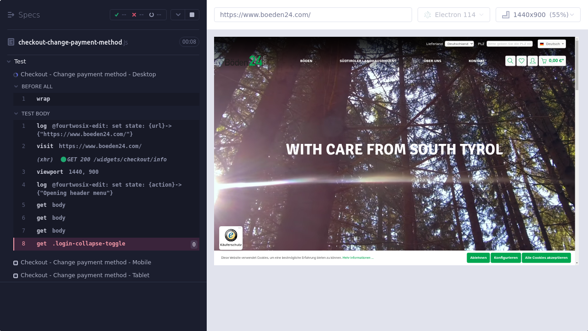Select the Mobile checkout test checkbox
588x331 pixels.
(16, 263)
